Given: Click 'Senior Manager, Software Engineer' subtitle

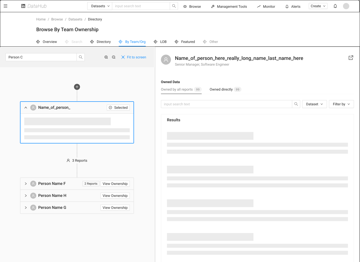Looking at the screenshot, I should (202, 64).
